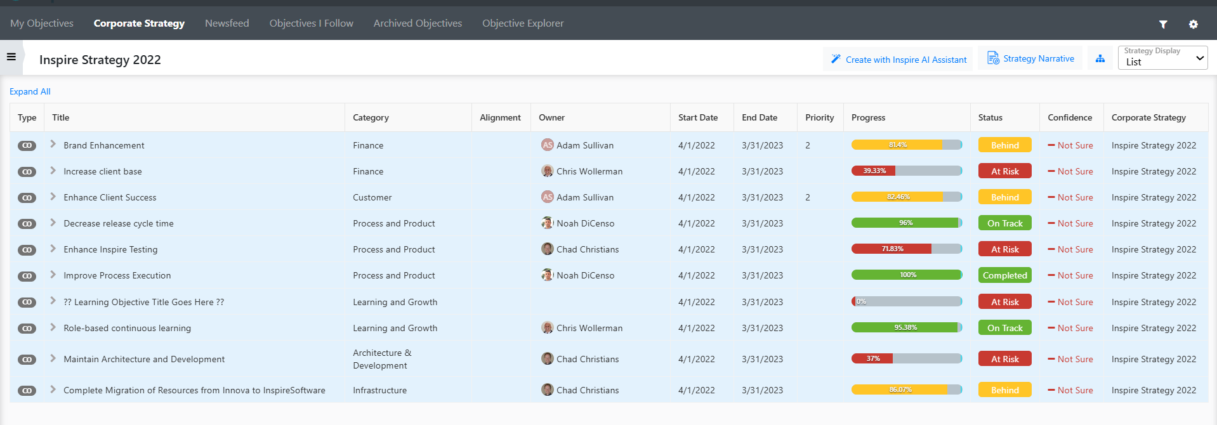Image resolution: width=1217 pixels, height=425 pixels.
Task: Click Chris Wollerman's avatar on Increase client base
Action: click(547, 171)
